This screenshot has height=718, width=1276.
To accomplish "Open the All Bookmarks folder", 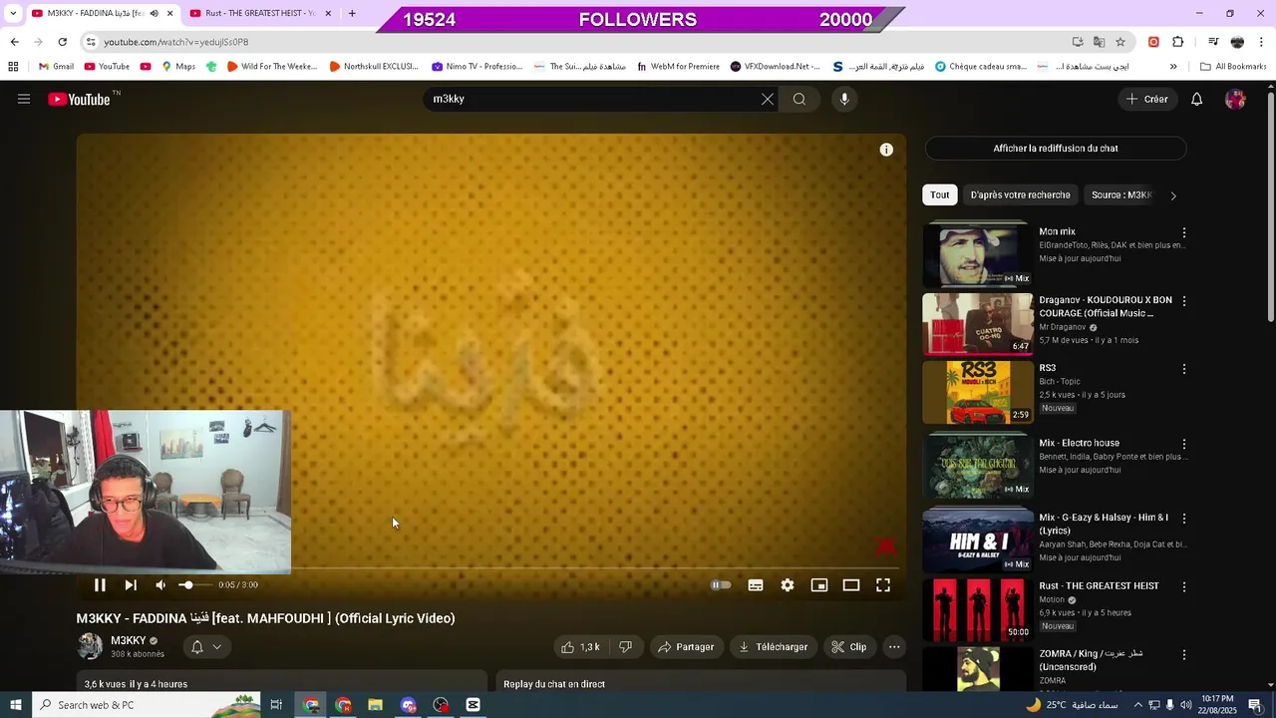I will 1233,67.
